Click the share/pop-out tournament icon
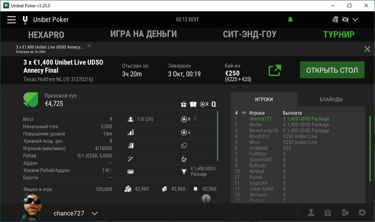Image resolution: width=375 pixels, height=222 pixels. point(274,70)
